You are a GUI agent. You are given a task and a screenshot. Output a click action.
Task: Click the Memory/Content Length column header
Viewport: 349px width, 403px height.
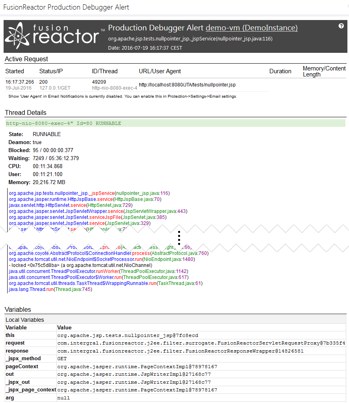(324, 71)
